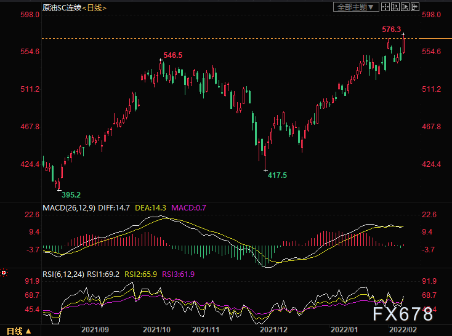Click the left MACD axis 22.6 value

(x=32, y=215)
